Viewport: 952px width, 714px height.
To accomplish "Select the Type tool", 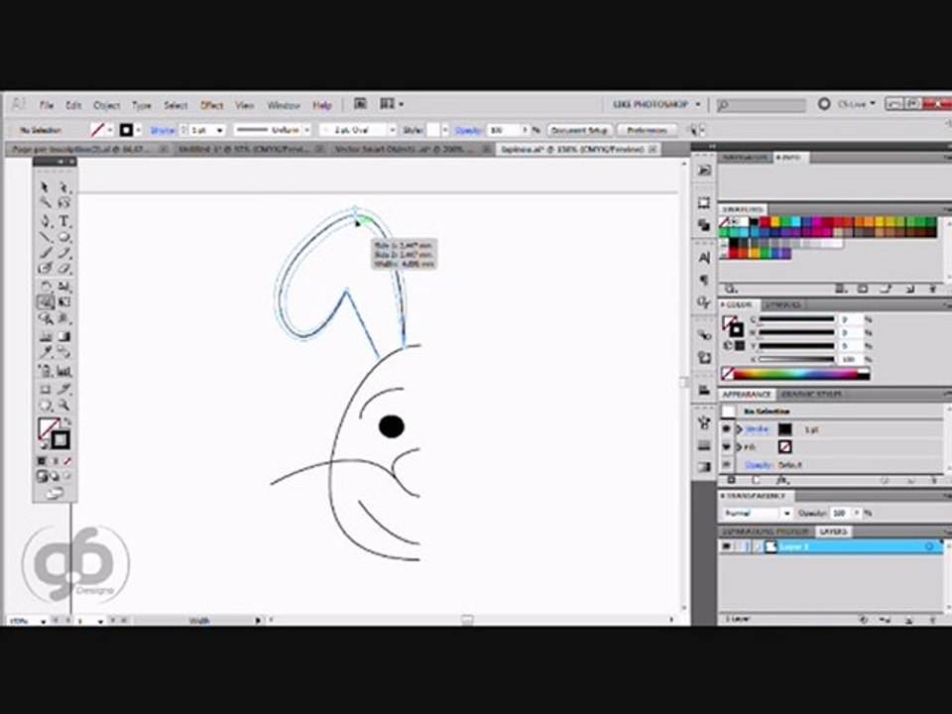I will [63, 220].
